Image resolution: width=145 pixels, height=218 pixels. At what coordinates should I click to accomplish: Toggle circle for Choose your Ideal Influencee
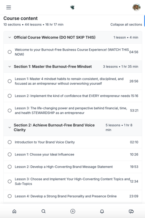9,154
